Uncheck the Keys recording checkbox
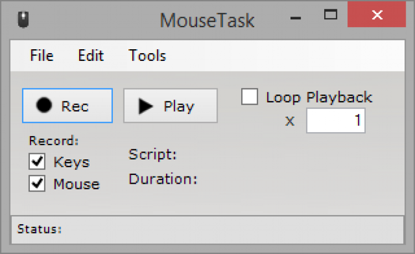Image resolution: width=415 pixels, height=254 pixels. point(37,162)
